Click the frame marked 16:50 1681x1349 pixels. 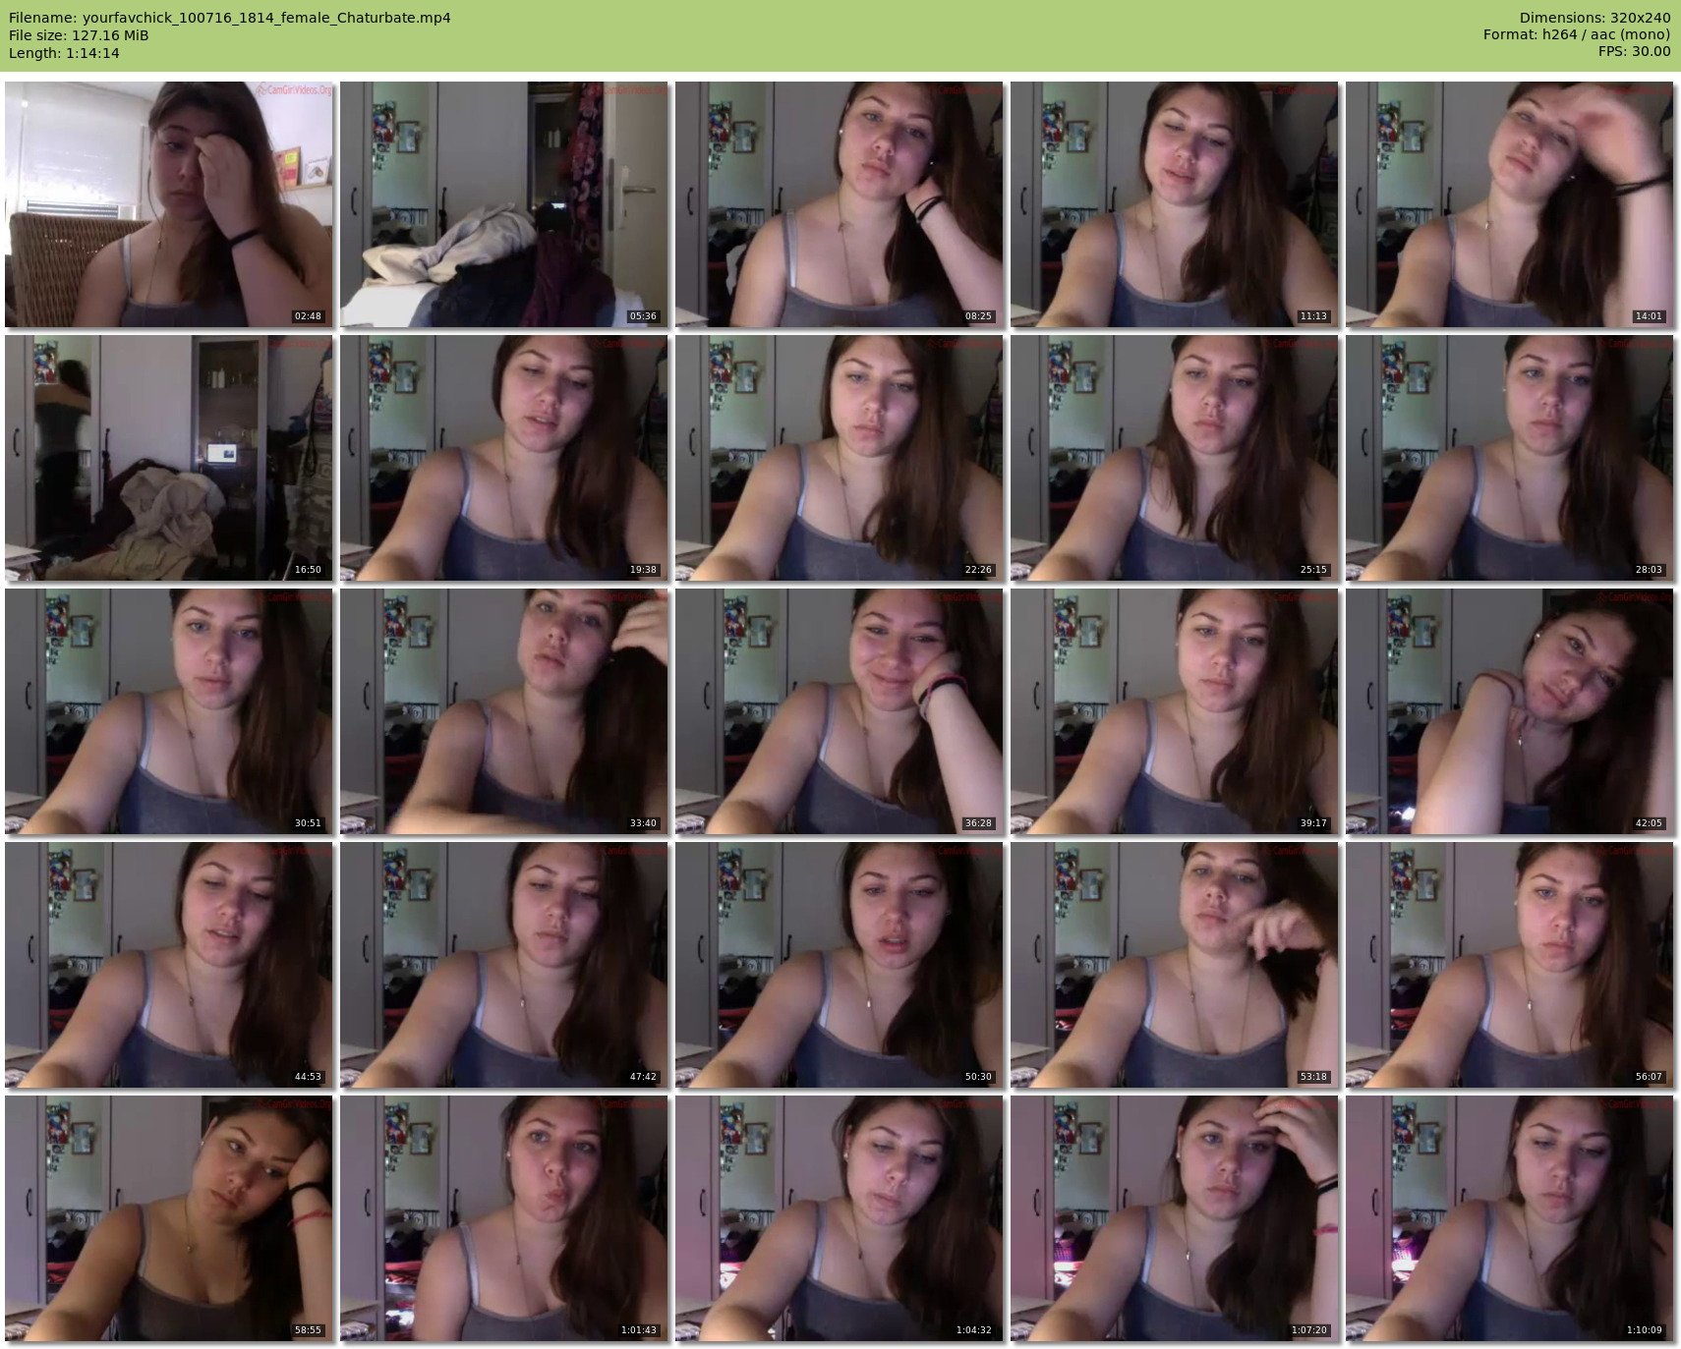click(169, 458)
